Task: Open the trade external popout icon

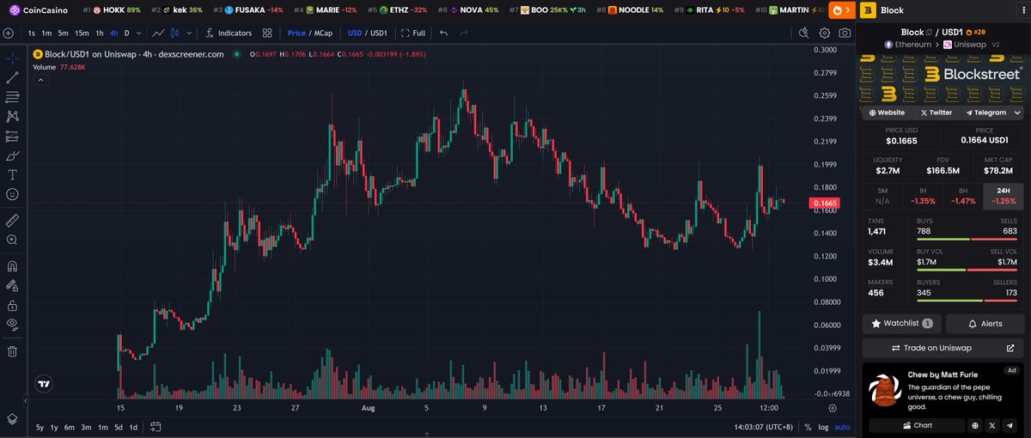Action: click(x=1011, y=348)
